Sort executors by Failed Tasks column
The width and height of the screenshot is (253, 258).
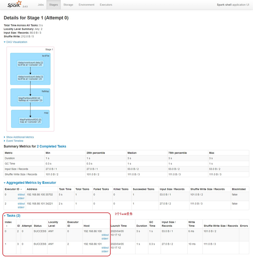pyautogui.click(x=101, y=189)
